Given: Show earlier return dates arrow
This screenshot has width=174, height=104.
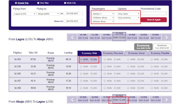Looking at the screenshot, I should click(x=72, y=100).
